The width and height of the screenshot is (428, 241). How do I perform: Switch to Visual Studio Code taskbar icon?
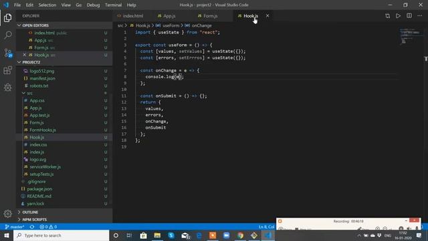pos(267,235)
